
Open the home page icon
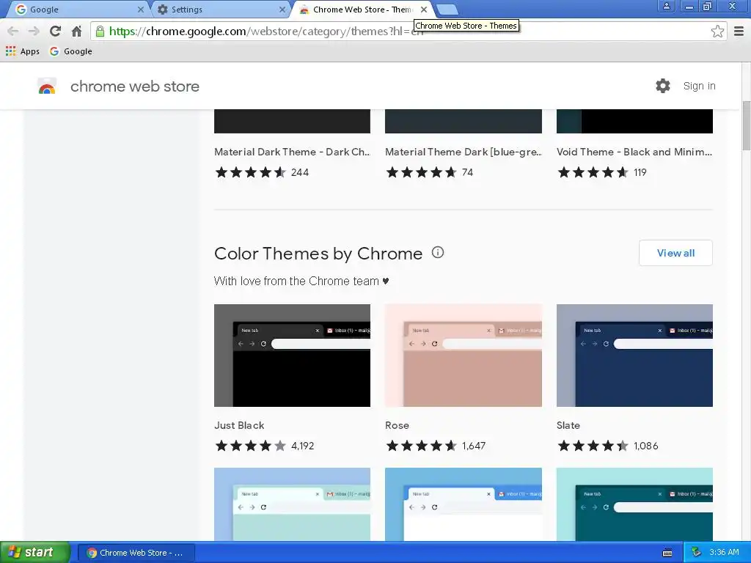point(76,32)
